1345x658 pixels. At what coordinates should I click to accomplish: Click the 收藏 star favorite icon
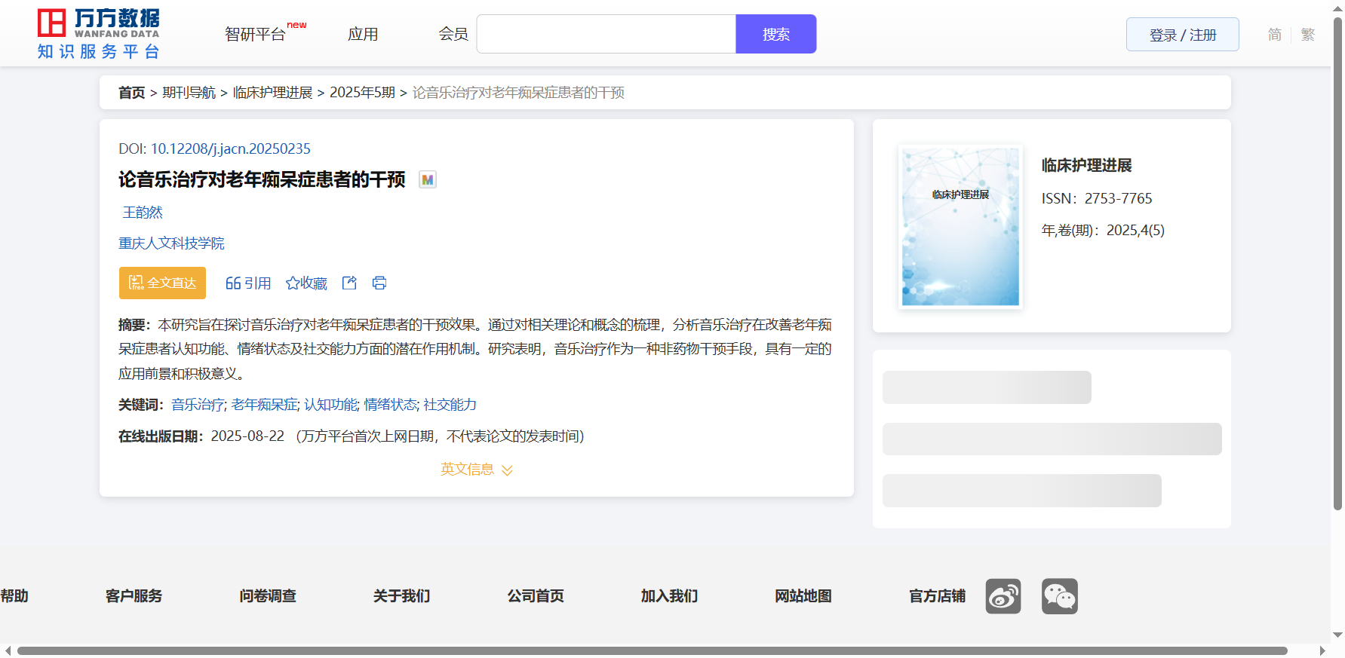(x=306, y=283)
